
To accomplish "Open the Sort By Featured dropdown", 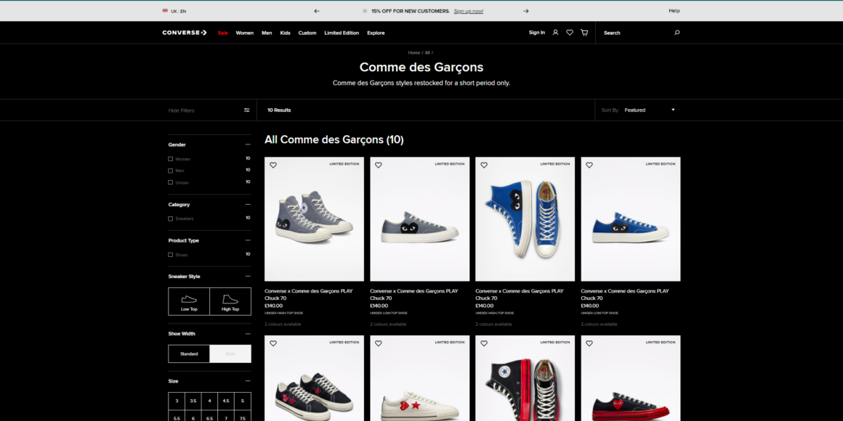I will pos(649,110).
